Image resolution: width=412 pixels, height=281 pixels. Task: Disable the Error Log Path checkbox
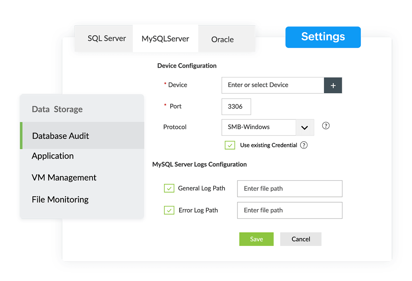point(169,210)
